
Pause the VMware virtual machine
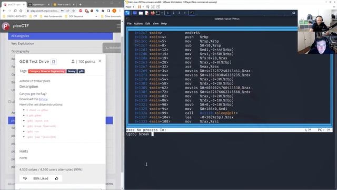pos(139,7)
